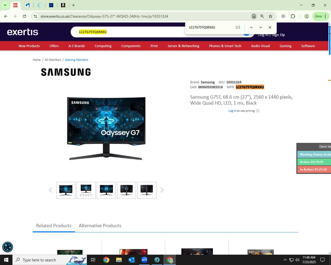Open Software menu
This screenshot has height=265, width=331.
click(308, 46)
